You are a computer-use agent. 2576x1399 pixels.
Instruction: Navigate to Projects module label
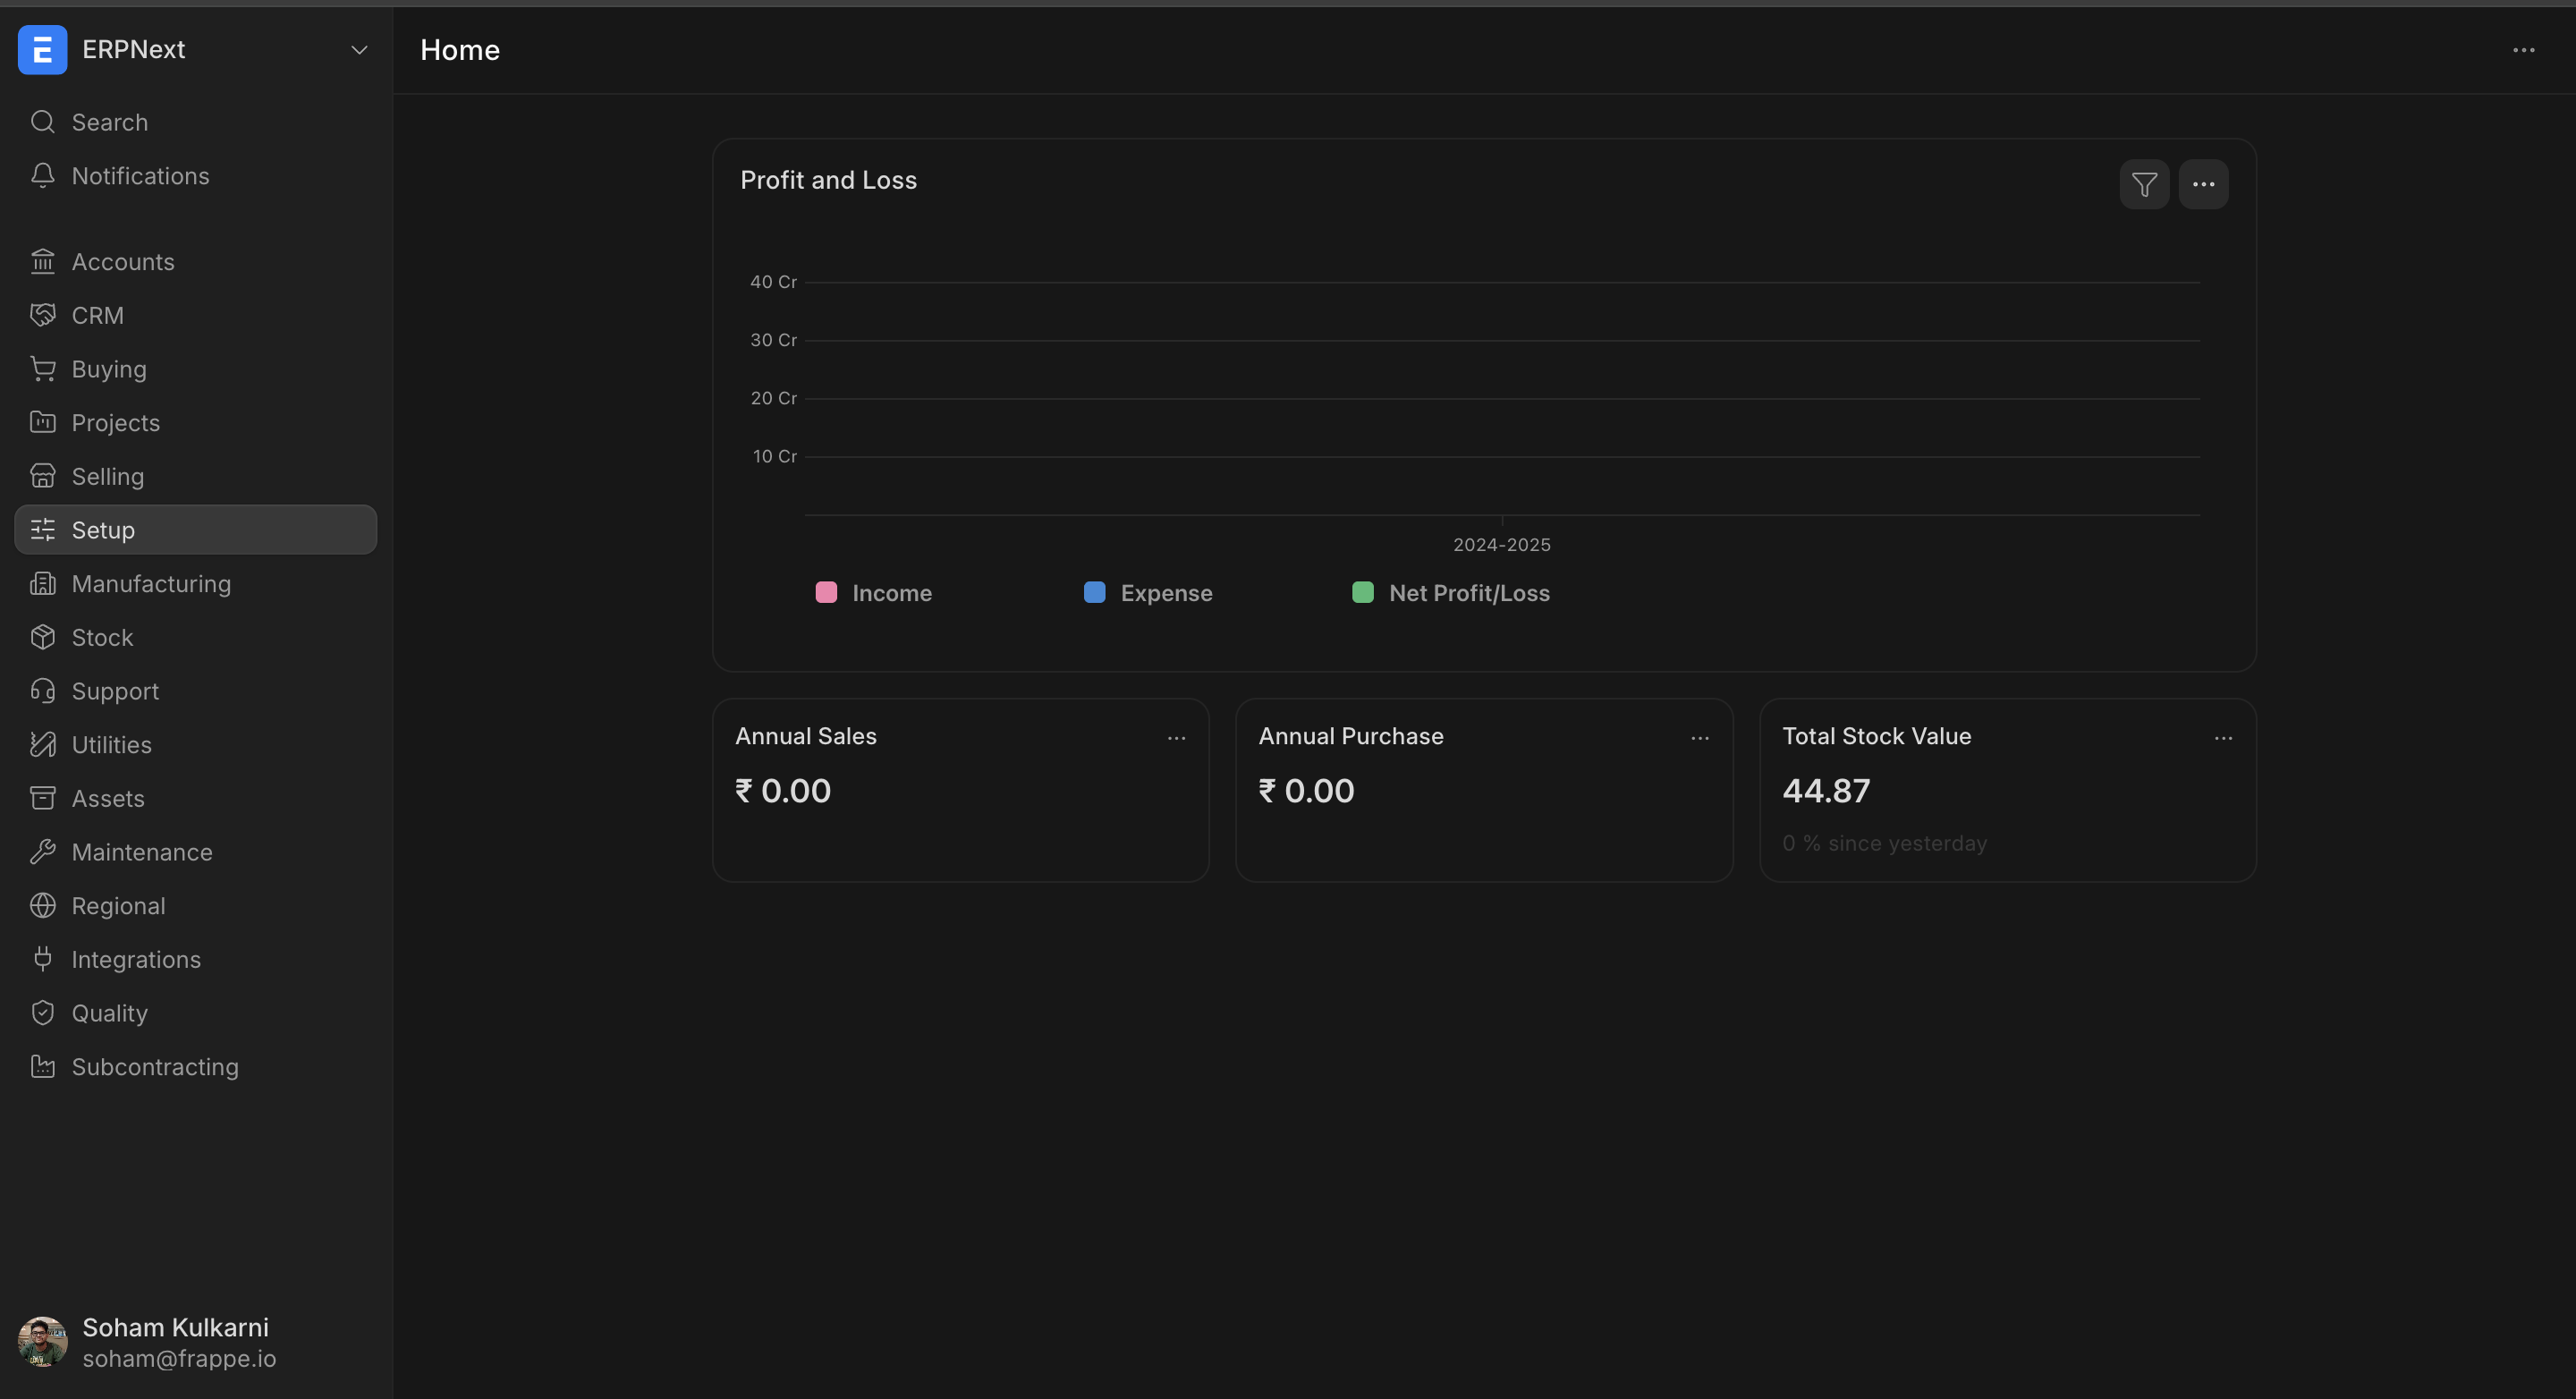click(x=116, y=423)
